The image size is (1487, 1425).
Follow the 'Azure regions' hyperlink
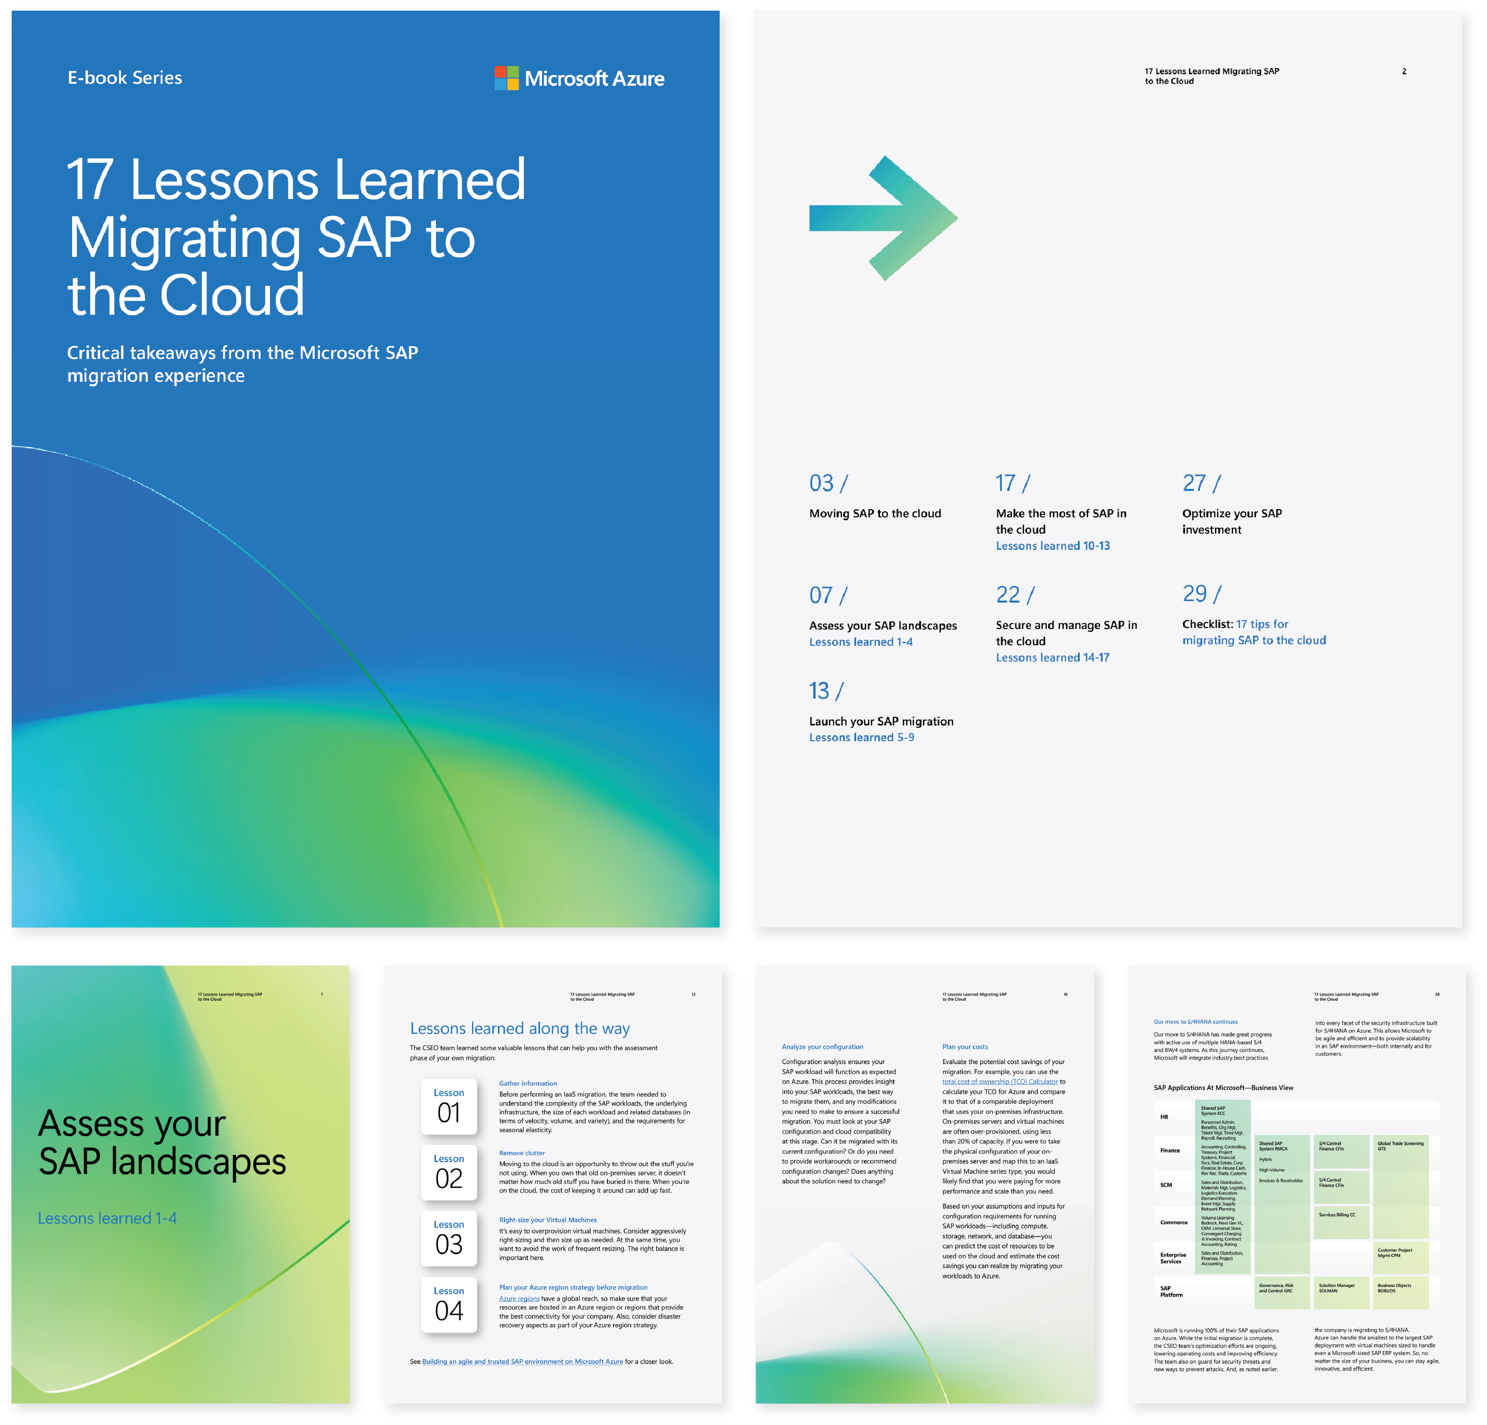click(x=519, y=1298)
